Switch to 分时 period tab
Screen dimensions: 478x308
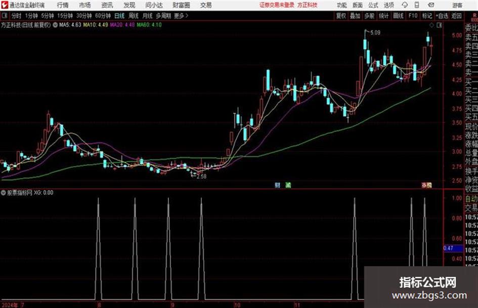point(17,16)
